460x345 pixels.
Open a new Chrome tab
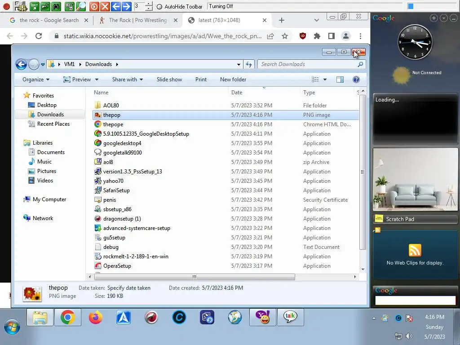click(x=281, y=20)
